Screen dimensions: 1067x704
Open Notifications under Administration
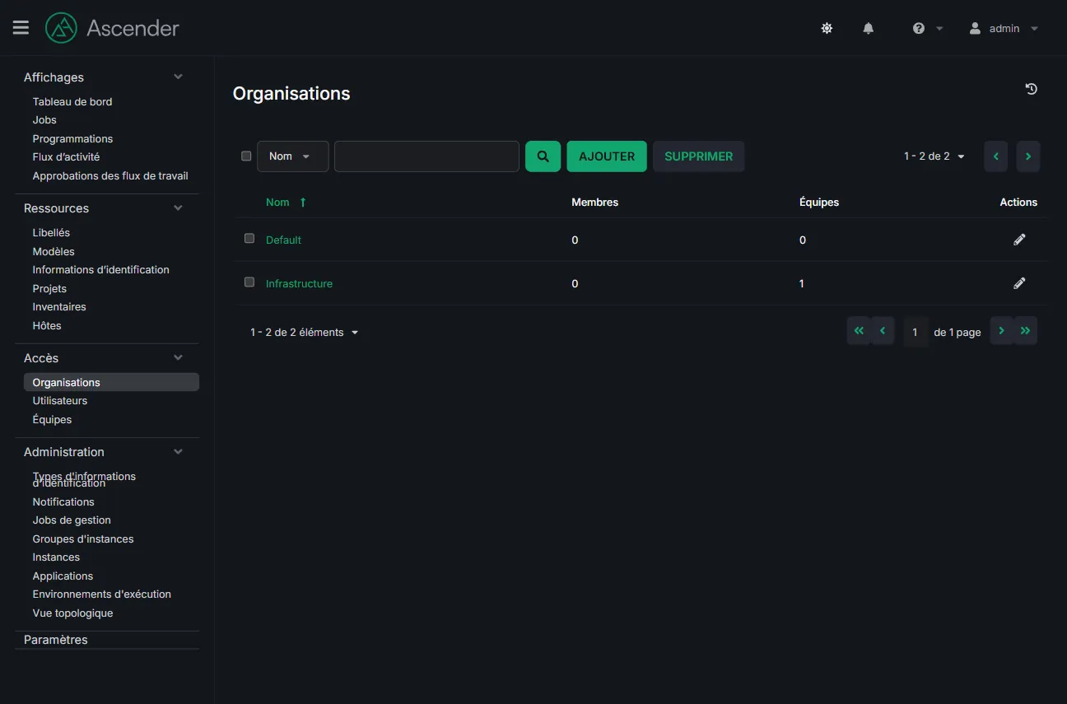(63, 502)
